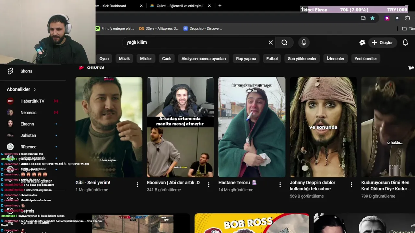Switch to the Quizei browser tab
Viewport: 415px width, 233px height.
[x=180, y=6]
